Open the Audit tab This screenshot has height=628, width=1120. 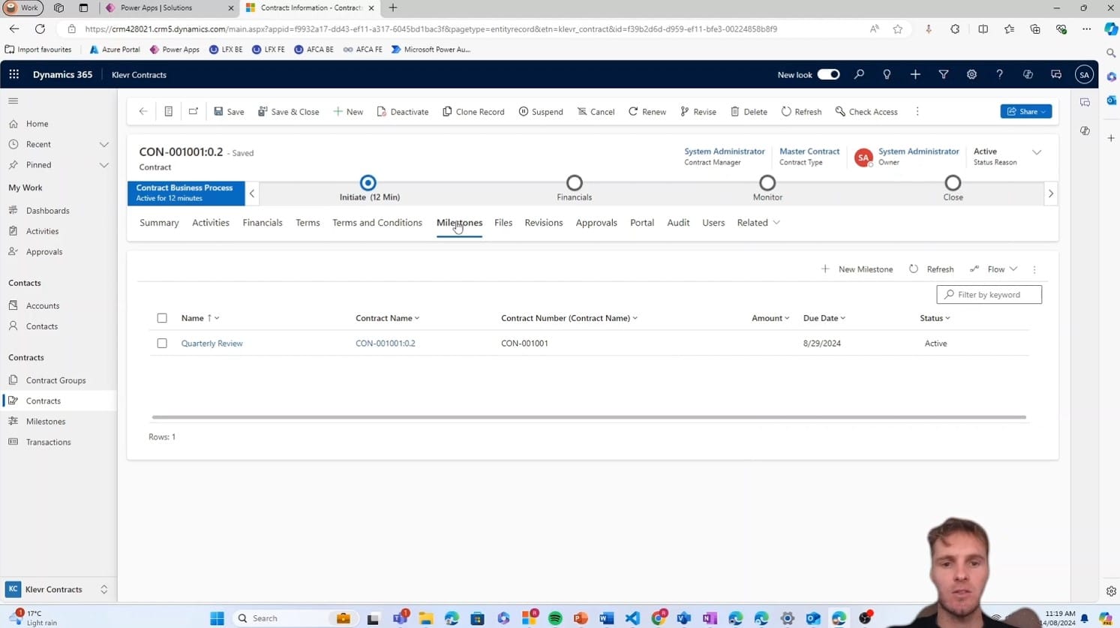click(678, 223)
